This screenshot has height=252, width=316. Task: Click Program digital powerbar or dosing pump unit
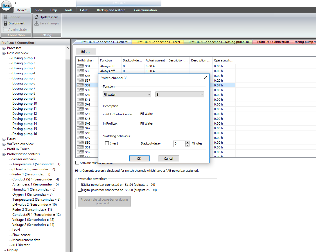(104, 201)
